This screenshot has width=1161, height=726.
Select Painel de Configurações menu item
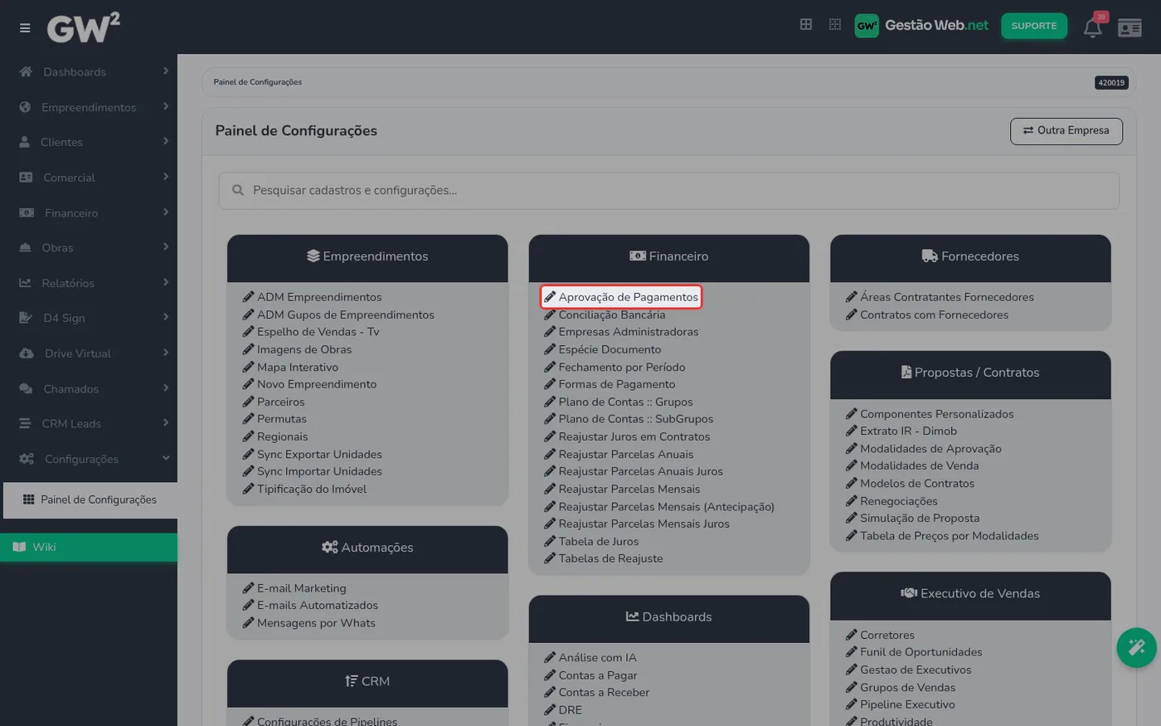pyautogui.click(x=90, y=499)
